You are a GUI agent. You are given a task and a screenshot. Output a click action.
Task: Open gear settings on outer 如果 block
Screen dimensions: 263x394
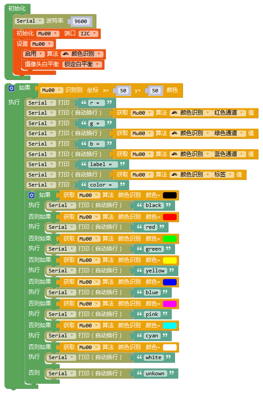click(11, 88)
